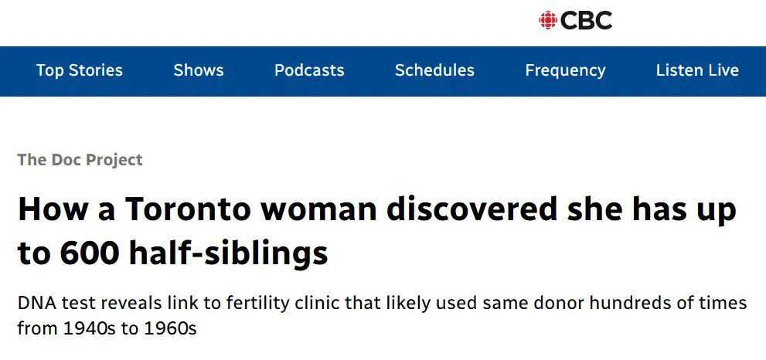Open The Doc Project section link
The width and height of the screenshot is (766, 360).
(x=80, y=160)
